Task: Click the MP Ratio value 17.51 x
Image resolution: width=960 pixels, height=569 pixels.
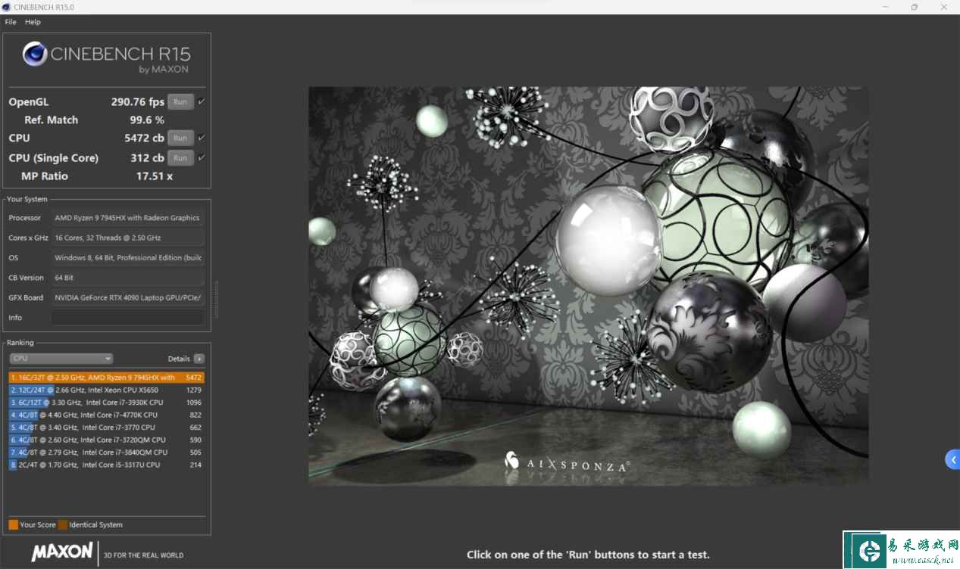Action: coord(155,176)
